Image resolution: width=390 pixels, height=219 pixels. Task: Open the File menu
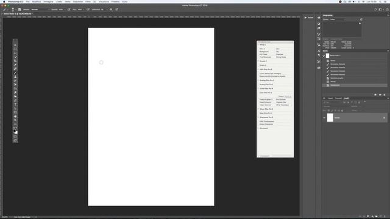click(28, 2)
